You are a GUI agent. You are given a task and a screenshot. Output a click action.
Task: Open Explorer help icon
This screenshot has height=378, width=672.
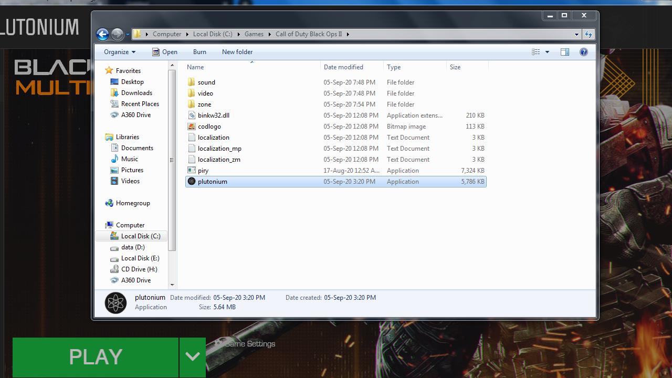tap(583, 52)
